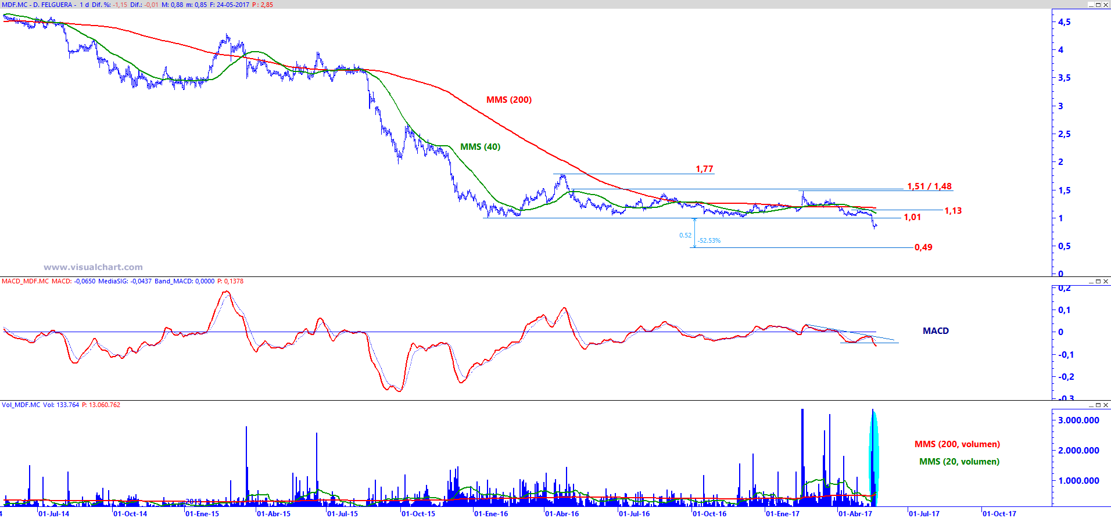Click 'P: 13.060.762' in volume header

(101, 405)
